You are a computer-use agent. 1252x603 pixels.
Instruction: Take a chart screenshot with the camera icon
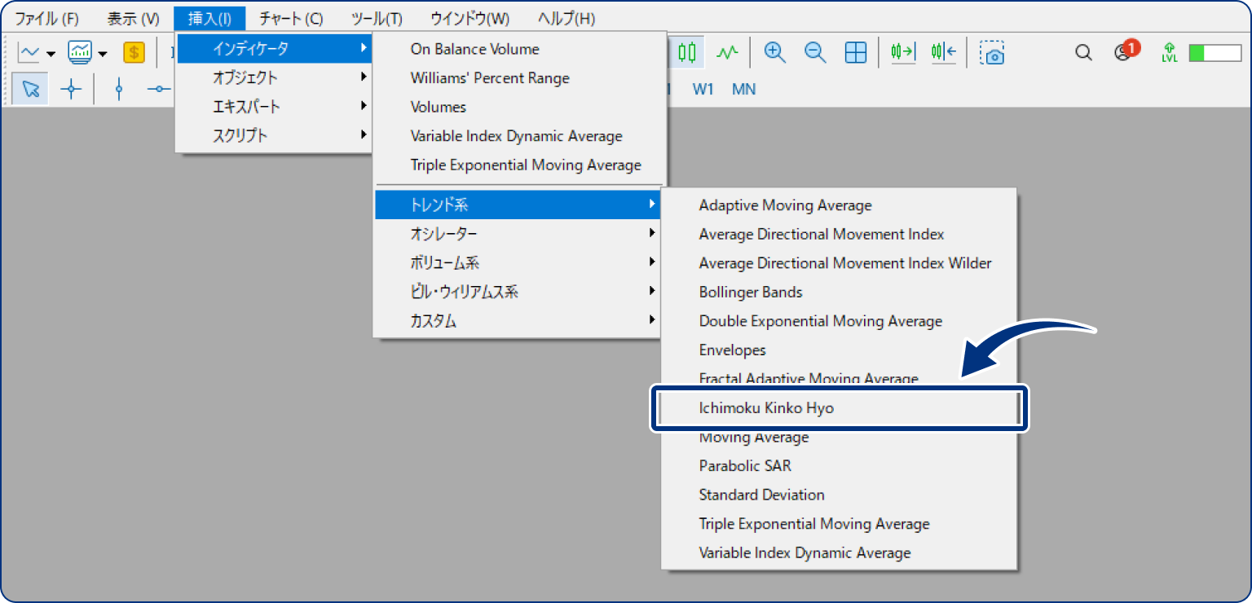(992, 53)
